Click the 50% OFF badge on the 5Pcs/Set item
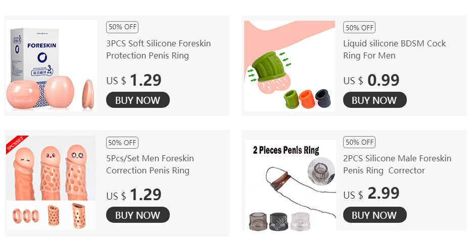Image resolution: width=471 pixels, height=245 pixels. click(x=122, y=143)
